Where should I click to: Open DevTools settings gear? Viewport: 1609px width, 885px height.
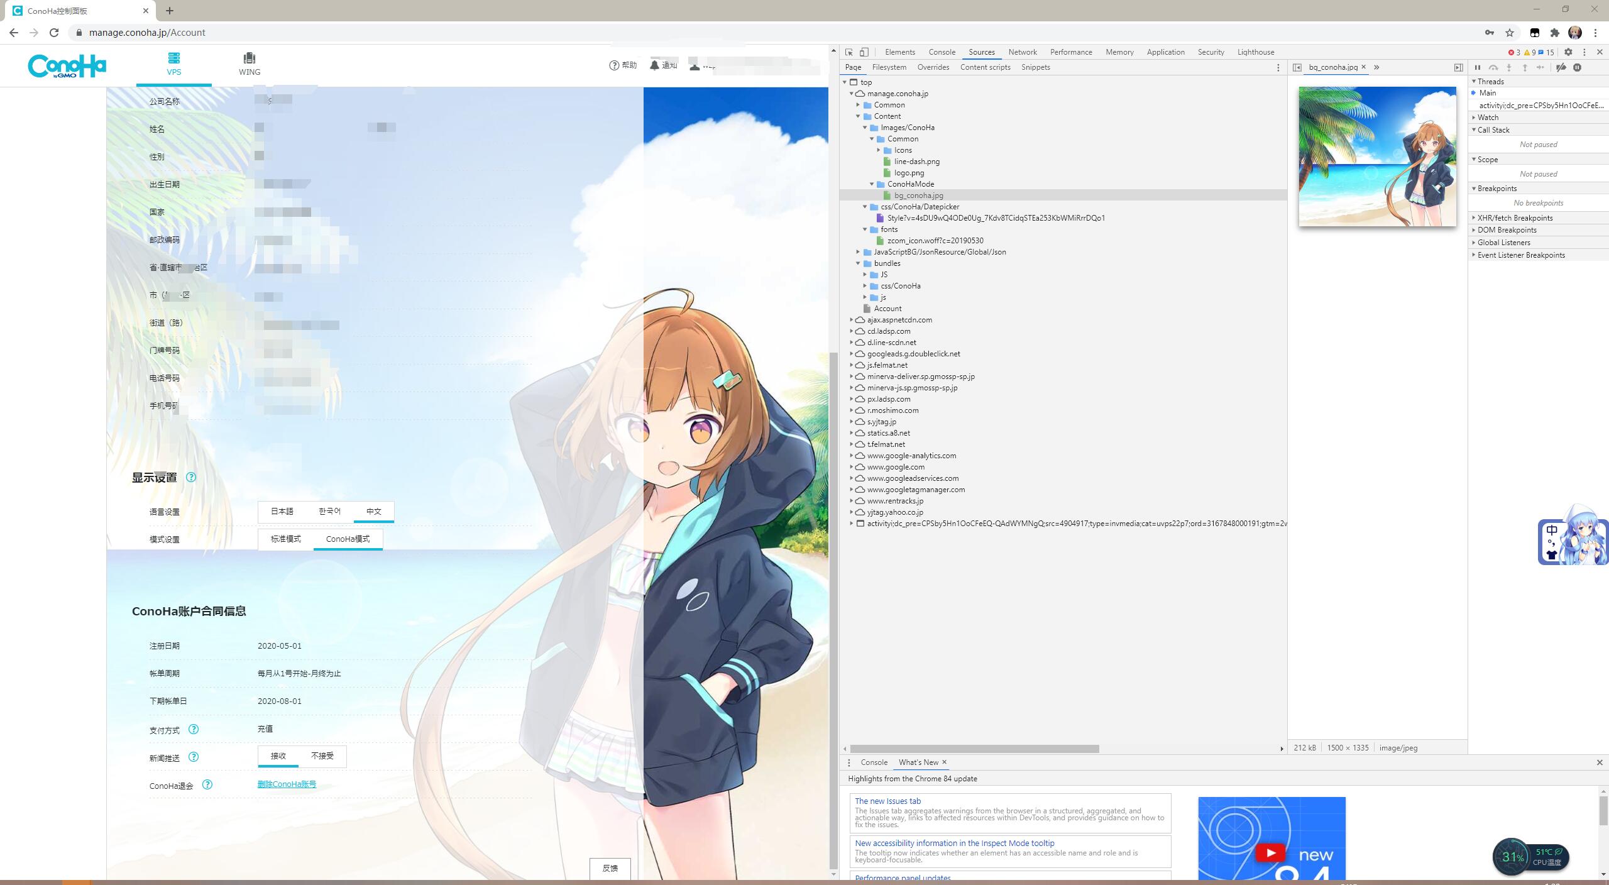tap(1568, 52)
